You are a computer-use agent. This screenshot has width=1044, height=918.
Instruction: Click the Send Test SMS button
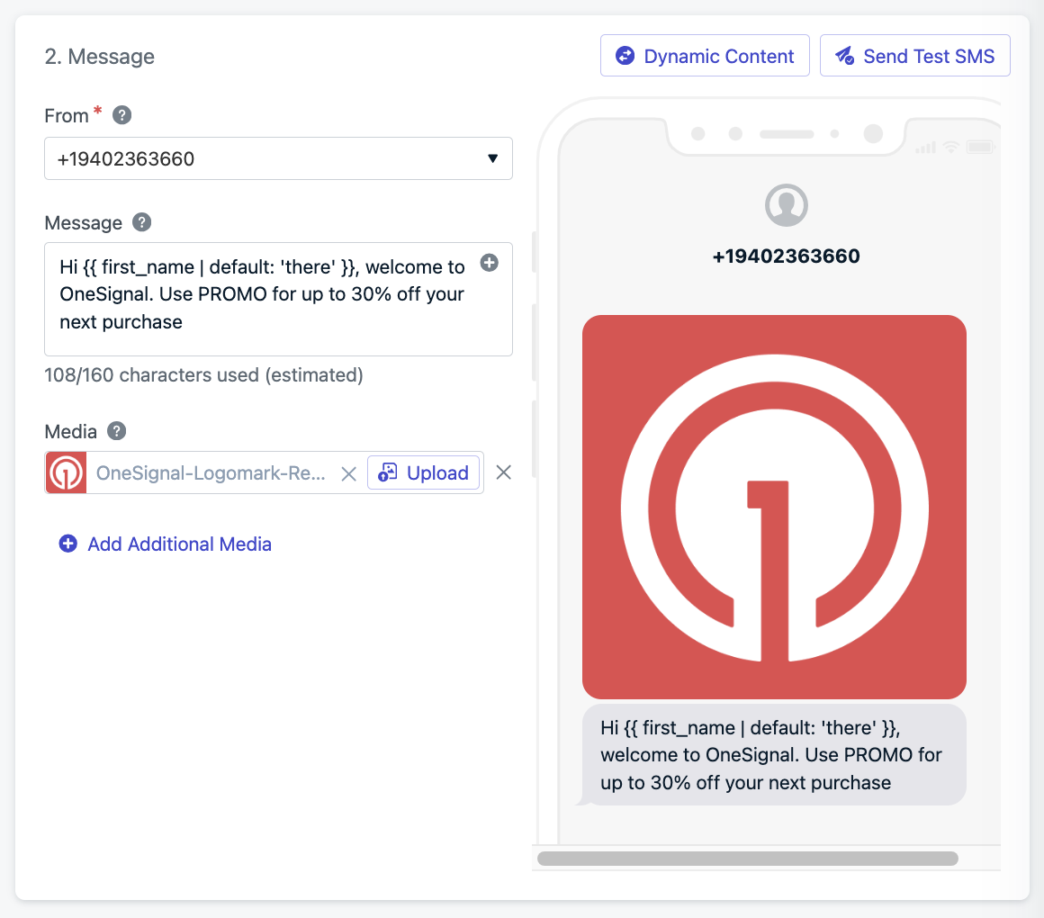(914, 56)
